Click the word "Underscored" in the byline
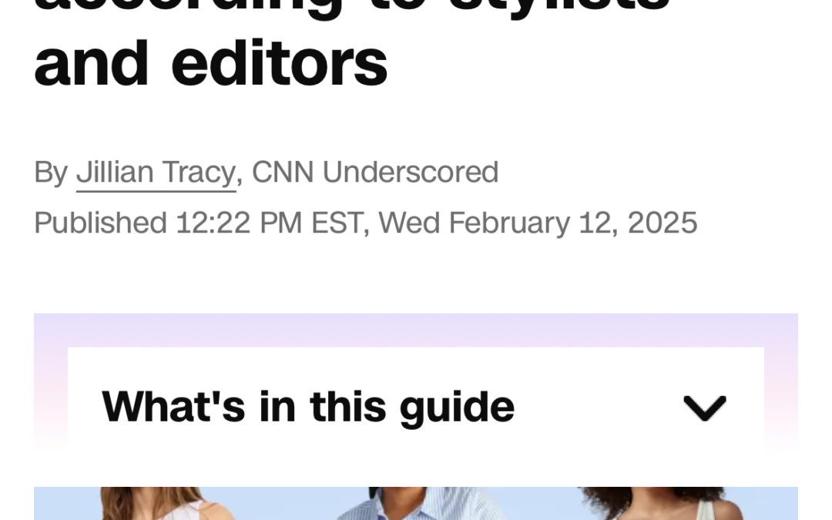The width and height of the screenshot is (832, 520). click(x=410, y=172)
